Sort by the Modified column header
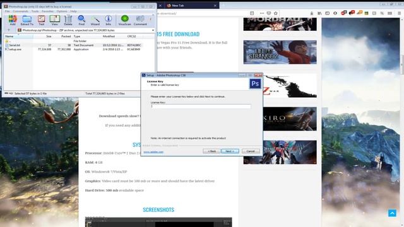This screenshot has height=227, width=404. 114,37
